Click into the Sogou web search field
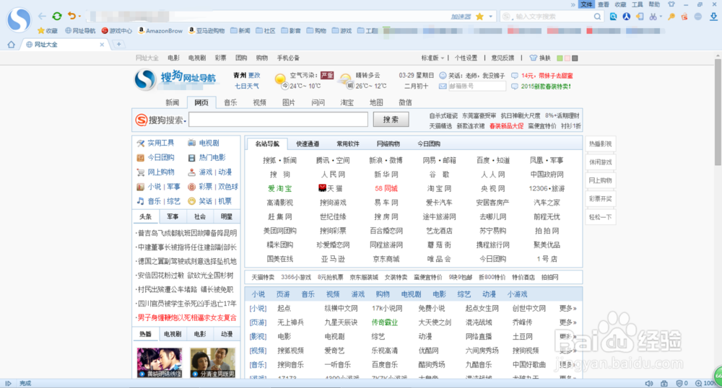Image resolution: width=722 pixels, height=388 pixels. [278, 120]
